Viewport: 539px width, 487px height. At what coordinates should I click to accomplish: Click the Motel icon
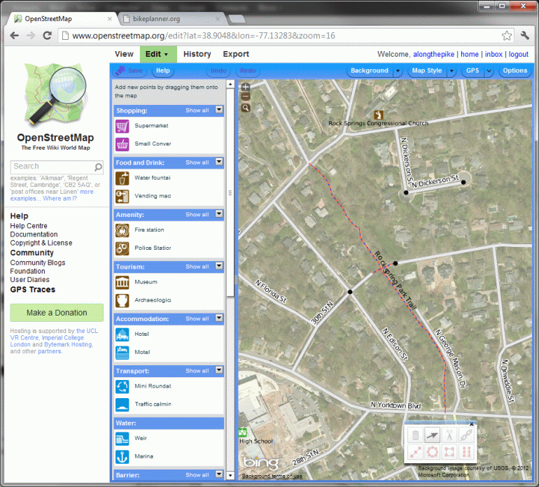[x=122, y=353]
